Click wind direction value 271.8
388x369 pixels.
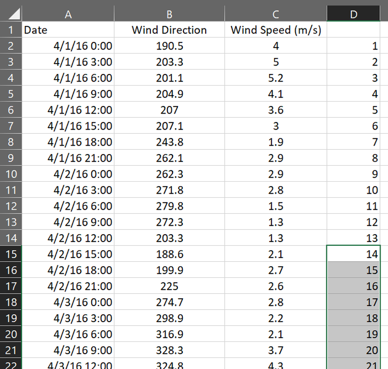[169, 190]
